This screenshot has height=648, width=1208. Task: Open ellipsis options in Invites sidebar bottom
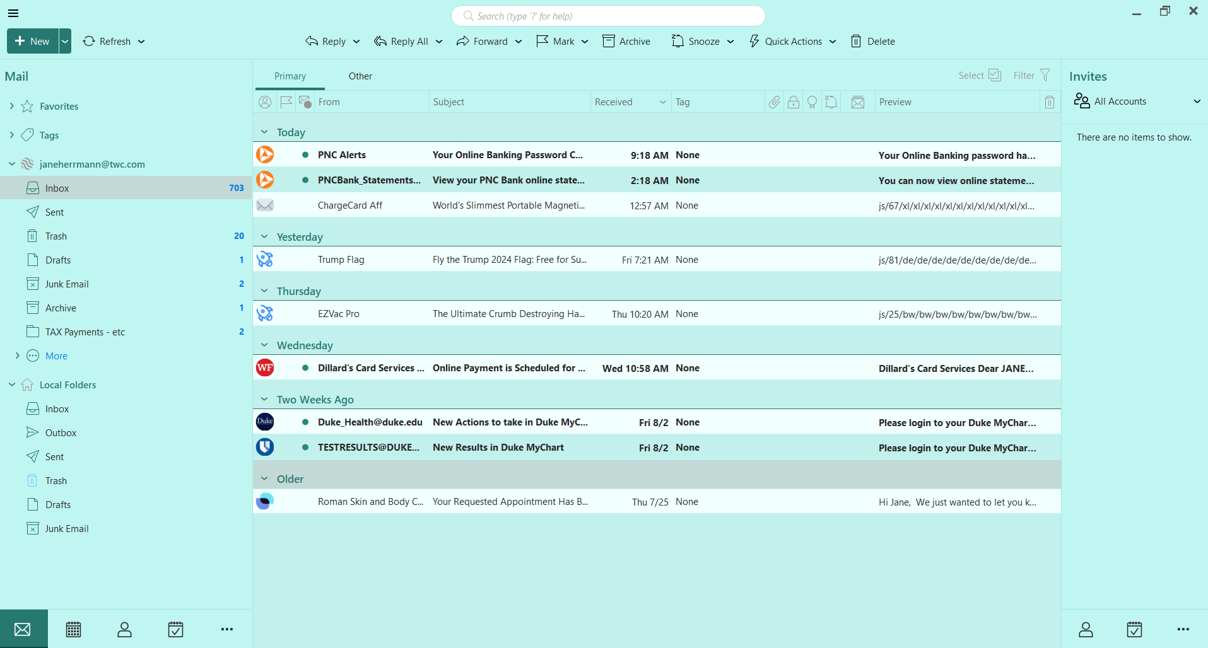1183,629
